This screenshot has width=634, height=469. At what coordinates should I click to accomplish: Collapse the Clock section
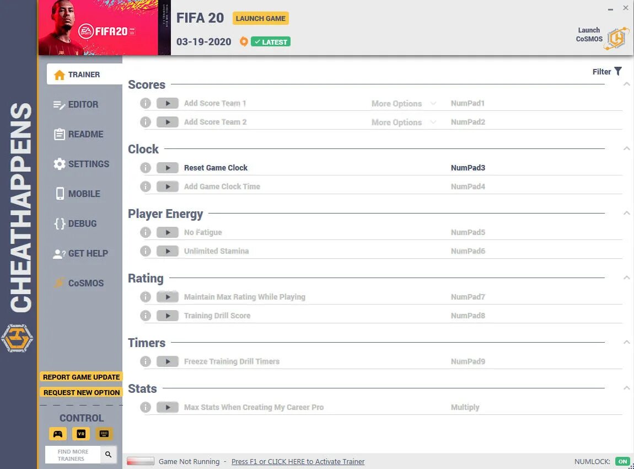[626, 148]
